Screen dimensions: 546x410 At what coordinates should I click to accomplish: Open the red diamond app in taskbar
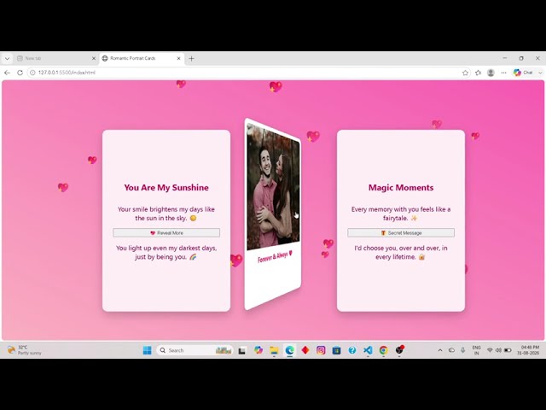(305, 350)
